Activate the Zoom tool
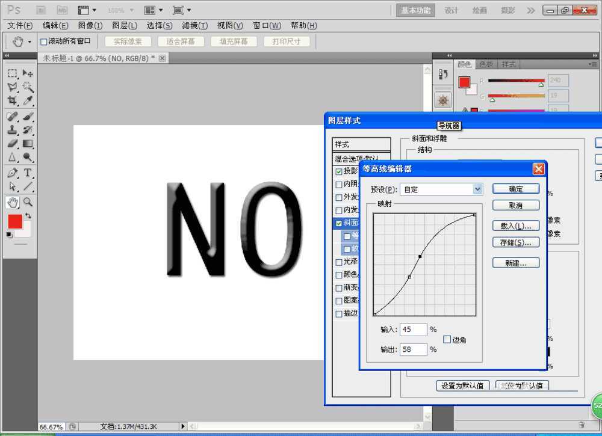 [28, 202]
